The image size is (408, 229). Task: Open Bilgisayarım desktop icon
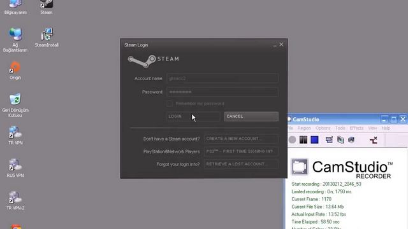click(15, 7)
